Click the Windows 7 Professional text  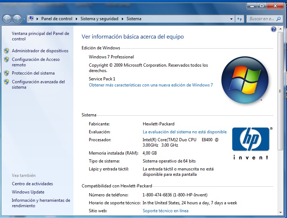111,57
